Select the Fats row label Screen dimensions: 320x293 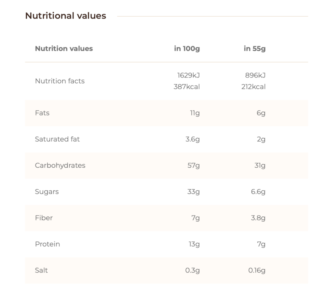pos(42,113)
